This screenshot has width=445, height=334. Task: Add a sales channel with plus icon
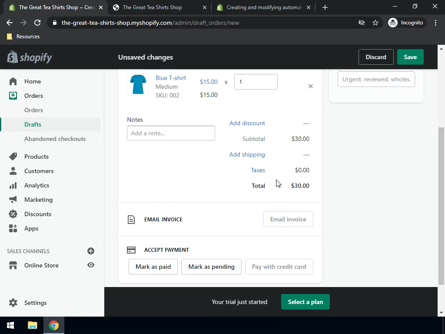click(91, 251)
